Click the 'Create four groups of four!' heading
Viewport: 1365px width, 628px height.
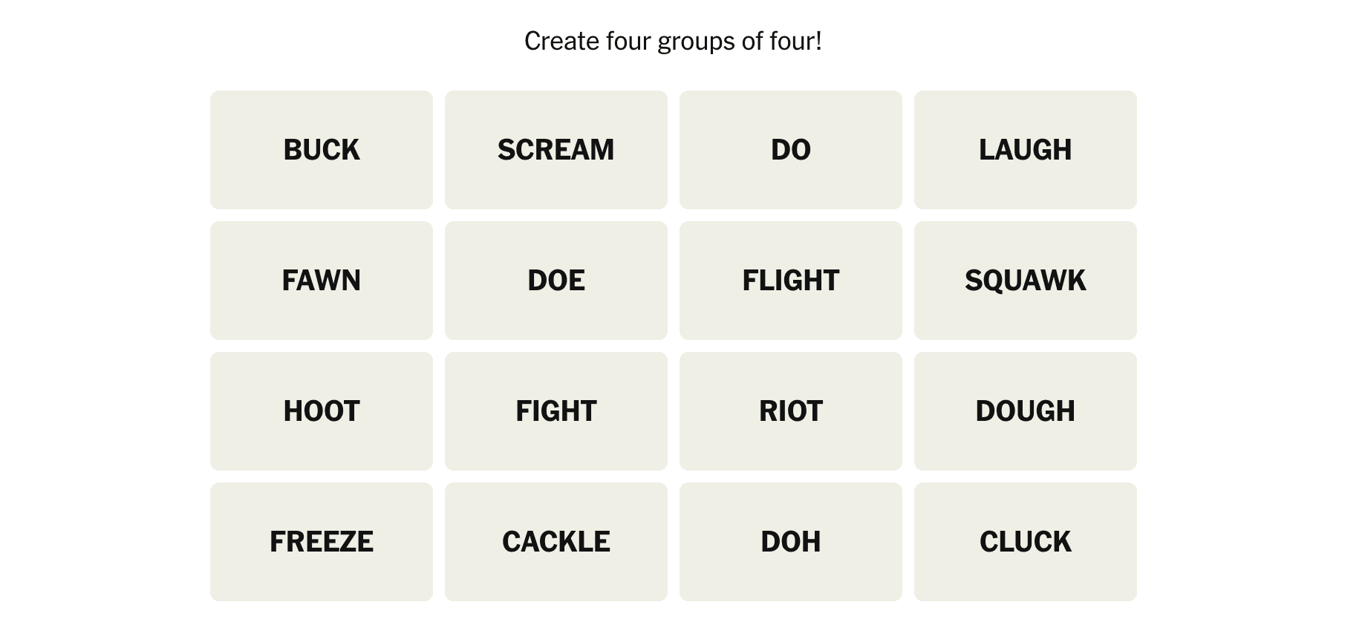coord(673,42)
